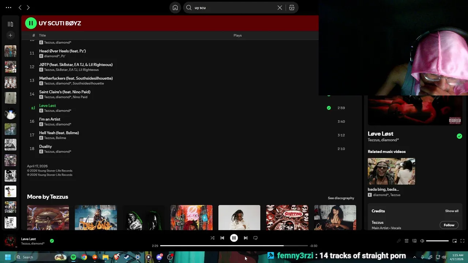Open artist link Southsidesilhouette
The width and height of the screenshot is (468, 263).
(x=88, y=83)
